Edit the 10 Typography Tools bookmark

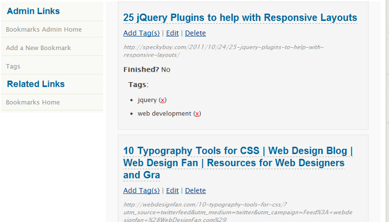[x=172, y=190]
